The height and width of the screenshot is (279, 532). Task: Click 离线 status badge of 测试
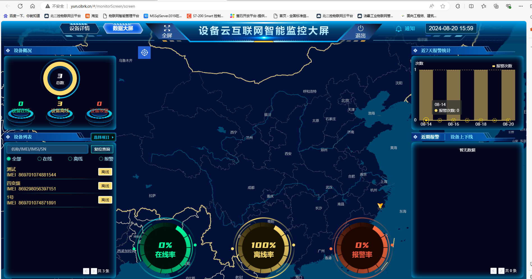tap(105, 172)
